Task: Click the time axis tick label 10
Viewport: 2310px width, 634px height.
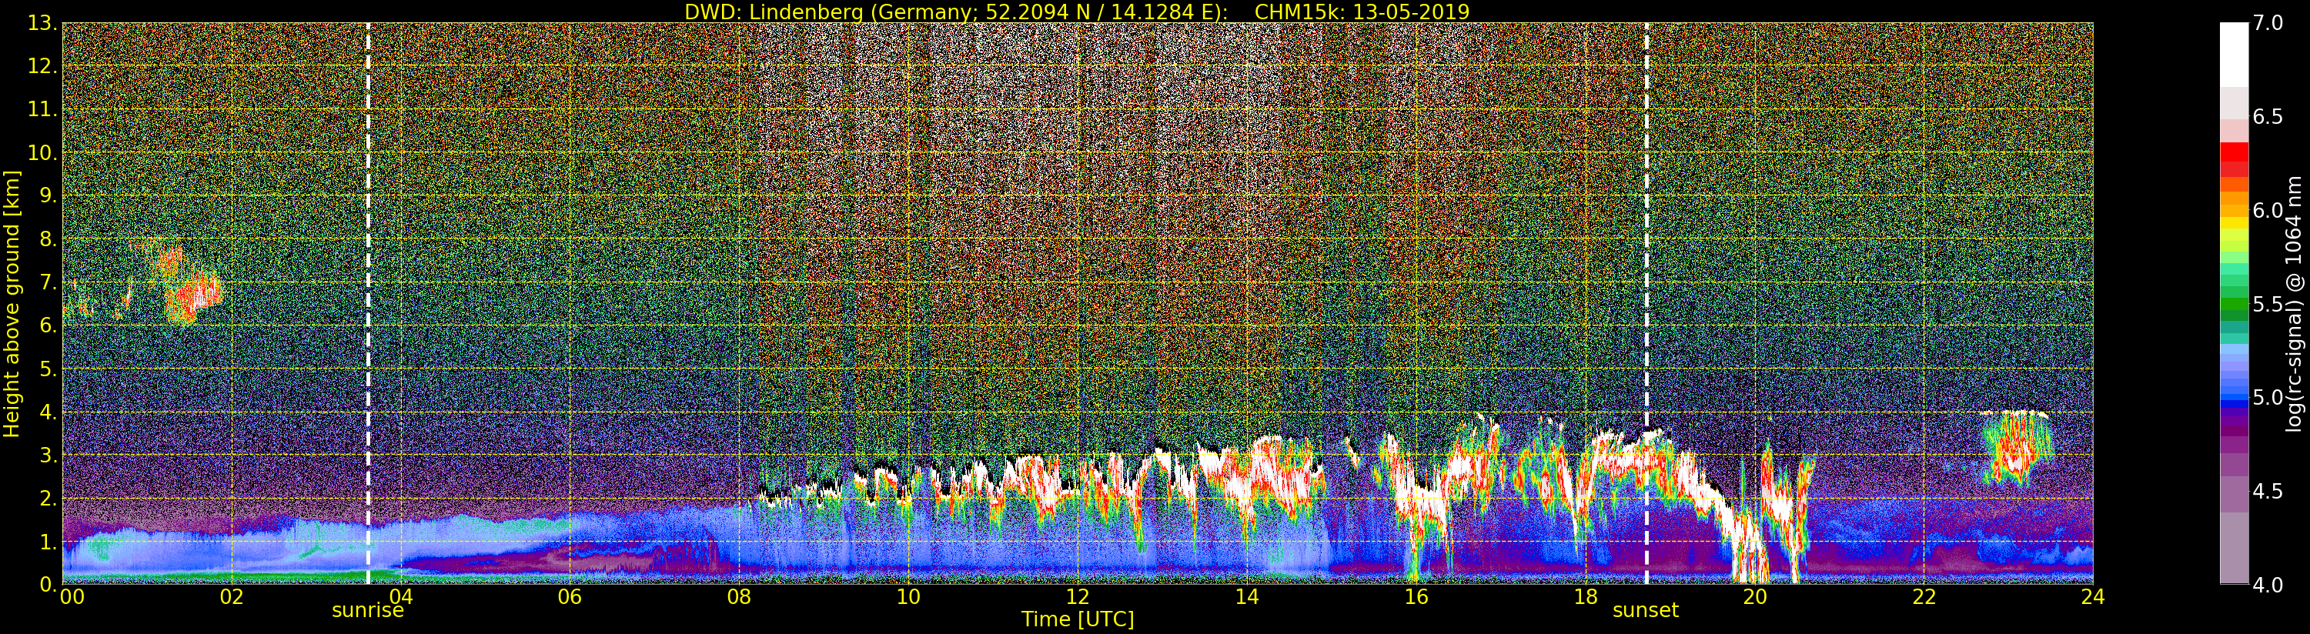Action: click(x=908, y=596)
